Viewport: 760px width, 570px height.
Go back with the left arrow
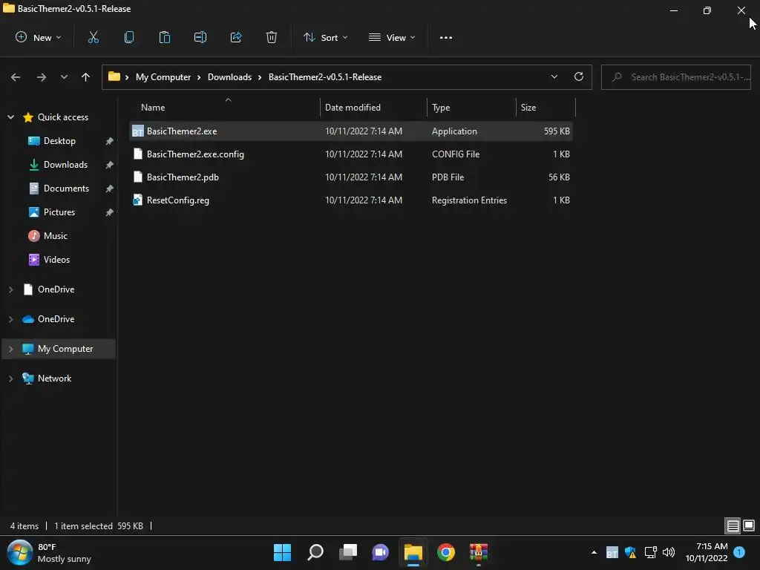16,77
